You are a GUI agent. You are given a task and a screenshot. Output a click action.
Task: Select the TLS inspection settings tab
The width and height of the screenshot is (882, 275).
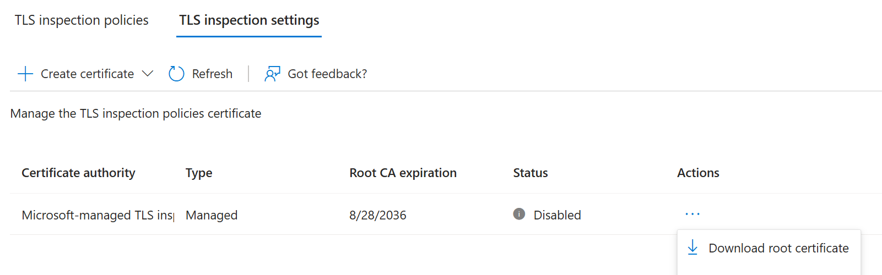tap(249, 20)
